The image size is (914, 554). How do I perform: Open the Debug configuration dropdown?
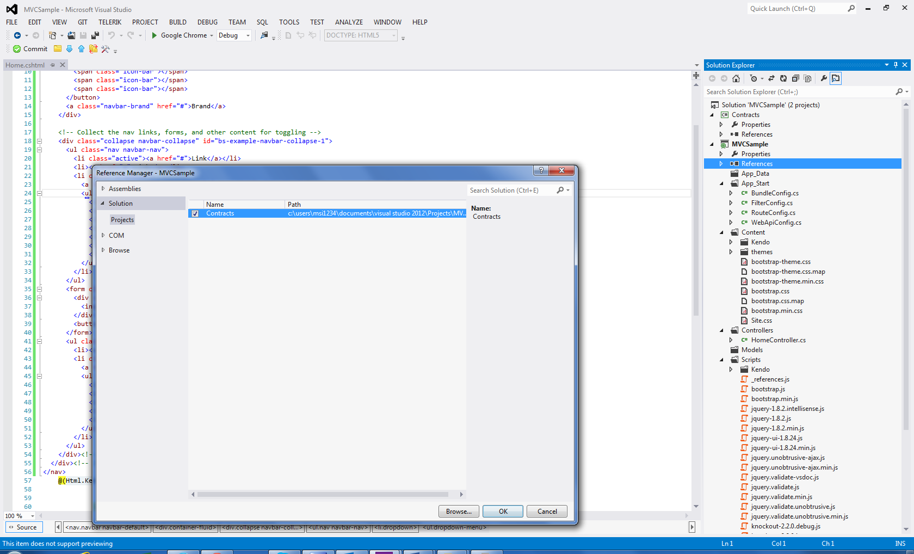click(248, 35)
